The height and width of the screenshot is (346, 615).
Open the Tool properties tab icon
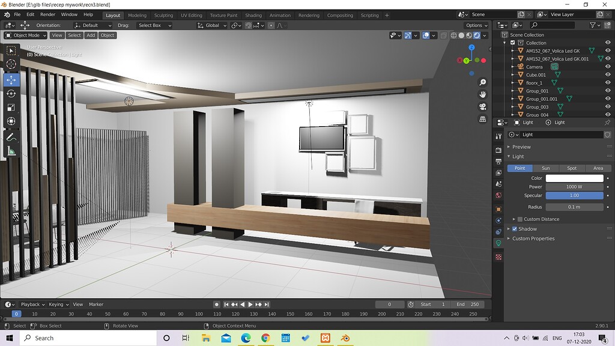click(x=498, y=136)
